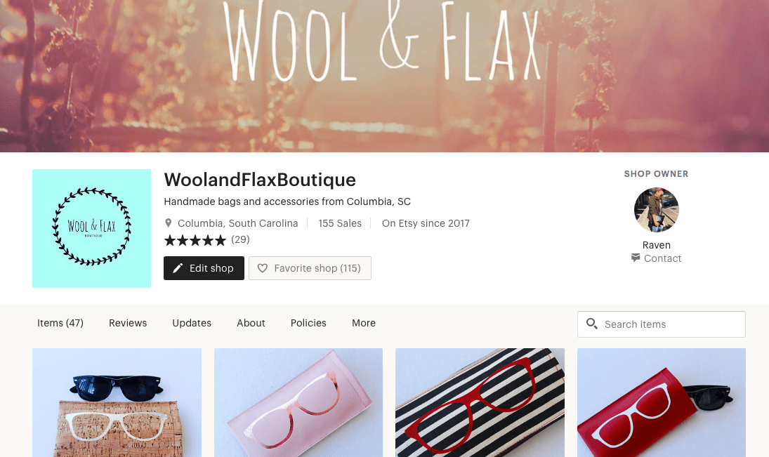Select the Policies tab
The image size is (769, 457).
pyautogui.click(x=308, y=323)
